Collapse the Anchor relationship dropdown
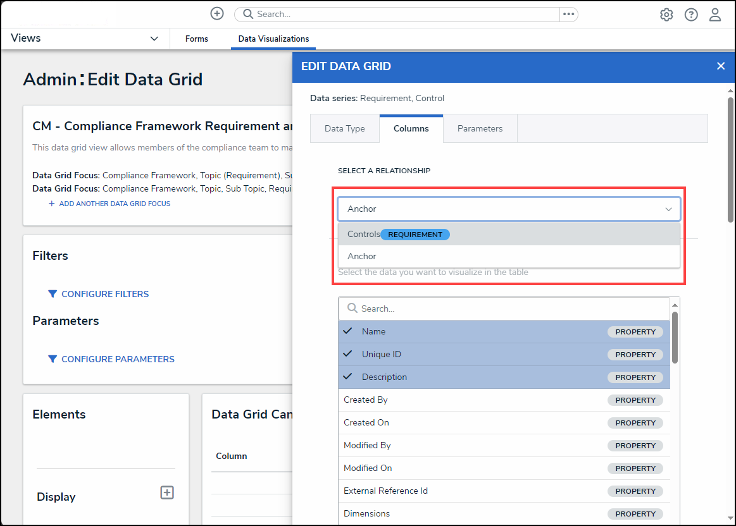The image size is (736, 526). [x=668, y=209]
